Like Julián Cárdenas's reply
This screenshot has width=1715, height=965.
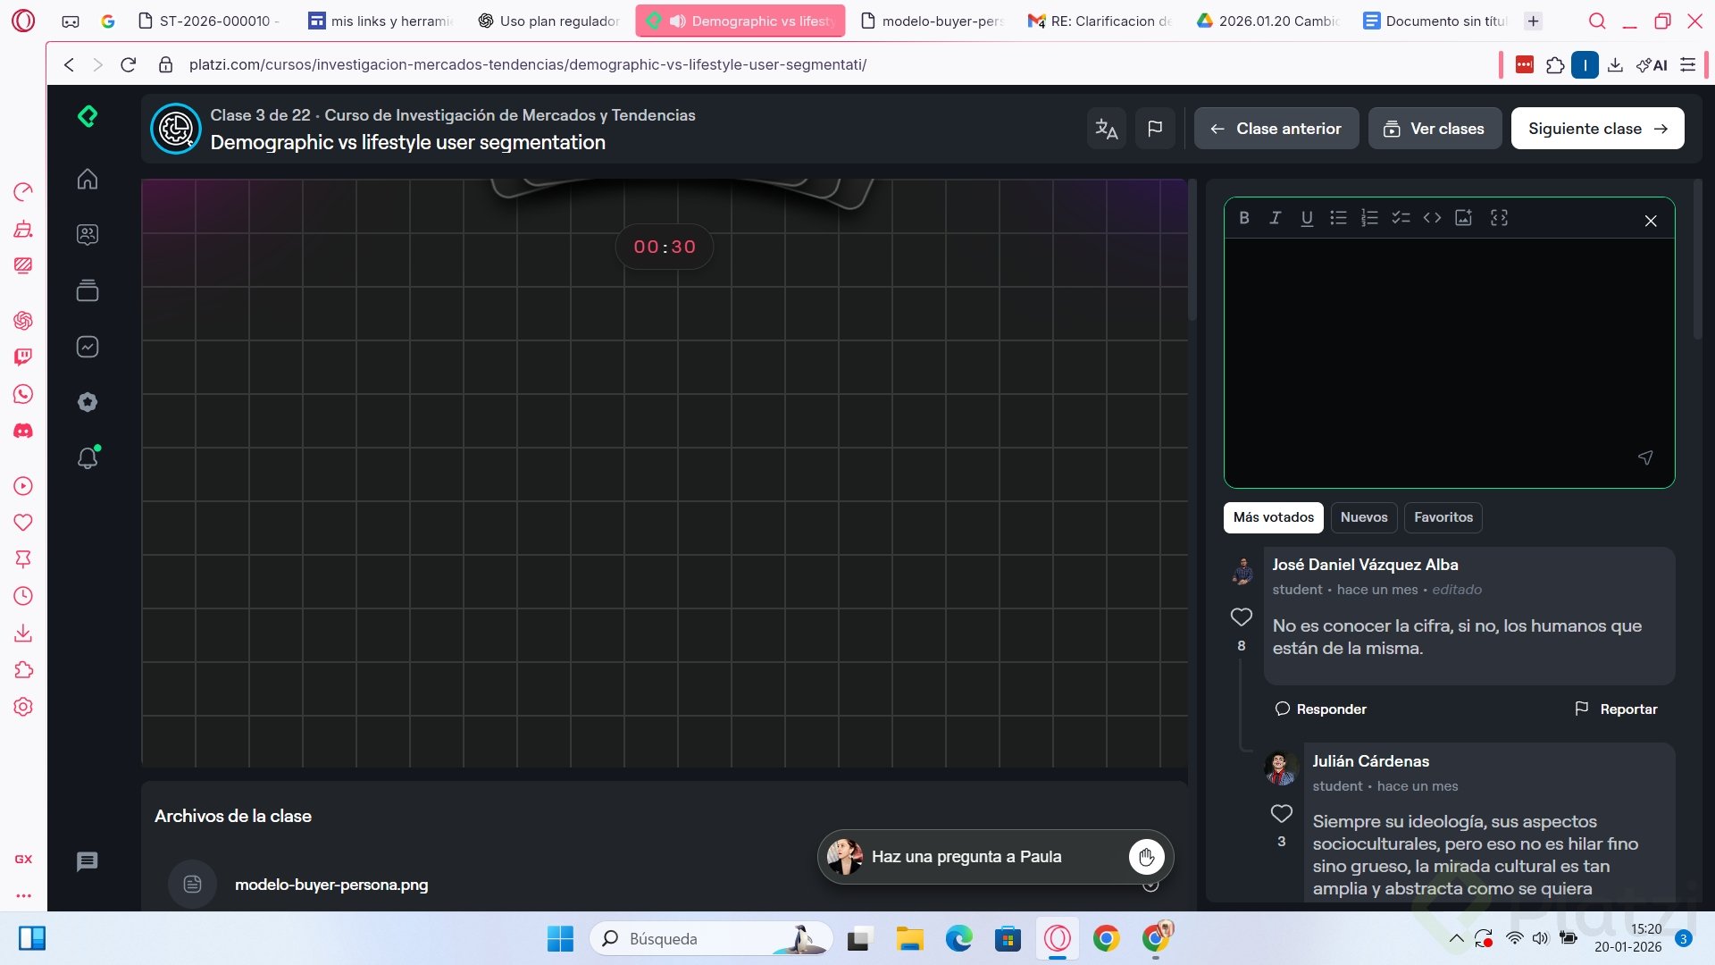[x=1281, y=813]
